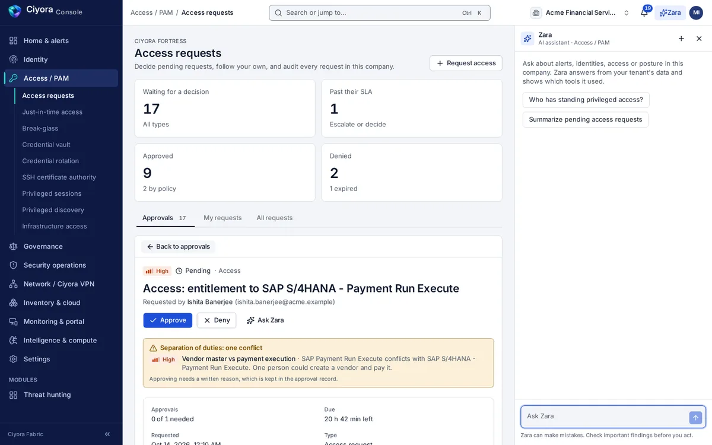The width and height of the screenshot is (712, 445).
Task: Open the MI user avatar menu
Action: pyautogui.click(x=696, y=12)
